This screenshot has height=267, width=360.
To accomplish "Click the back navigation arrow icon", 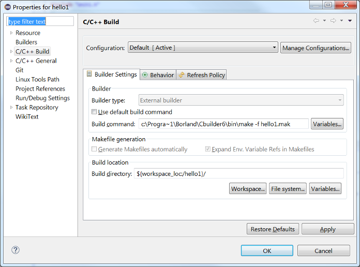I will click(316, 21).
